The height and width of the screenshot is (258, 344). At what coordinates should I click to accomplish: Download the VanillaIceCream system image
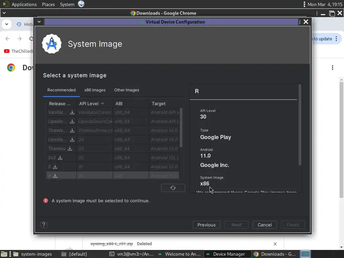[x=72, y=112]
